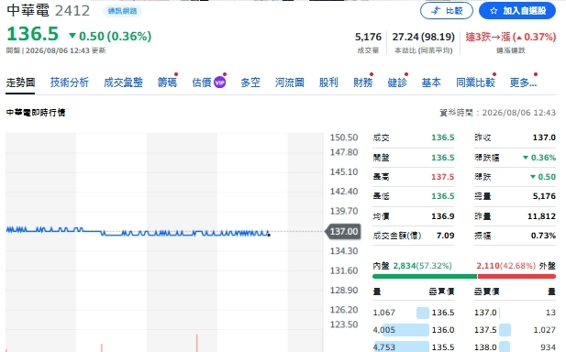This screenshot has width=566, height=352.
Task: Open the 成交彙整 tab
Action: 123,82
